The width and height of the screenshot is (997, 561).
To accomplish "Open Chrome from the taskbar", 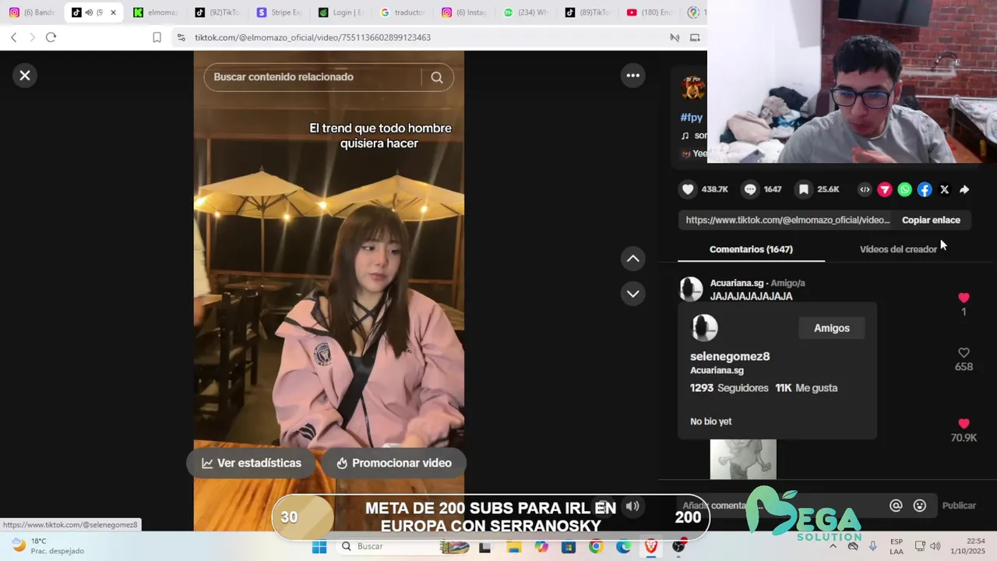I will coord(596,547).
